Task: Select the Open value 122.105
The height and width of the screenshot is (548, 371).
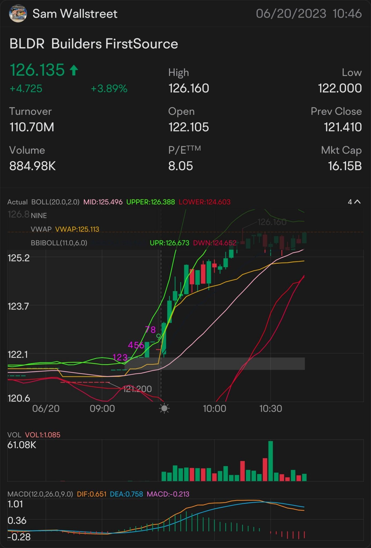Action: (x=189, y=127)
